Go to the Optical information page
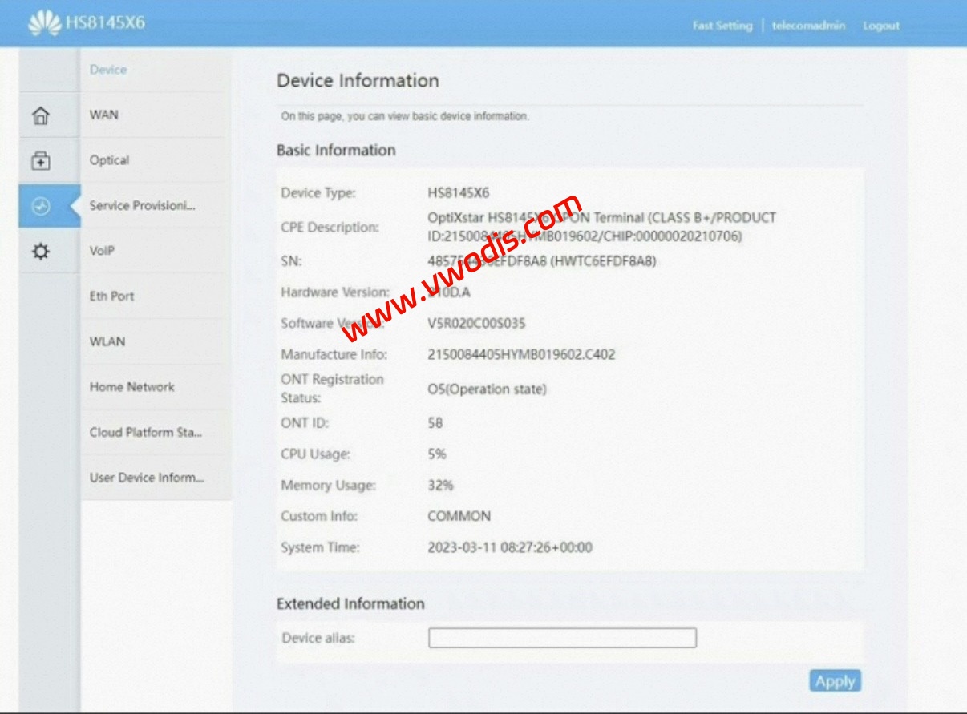 pyautogui.click(x=110, y=160)
